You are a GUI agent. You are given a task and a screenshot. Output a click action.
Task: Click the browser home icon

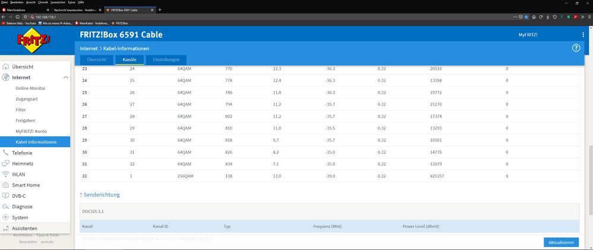coord(534,17)
